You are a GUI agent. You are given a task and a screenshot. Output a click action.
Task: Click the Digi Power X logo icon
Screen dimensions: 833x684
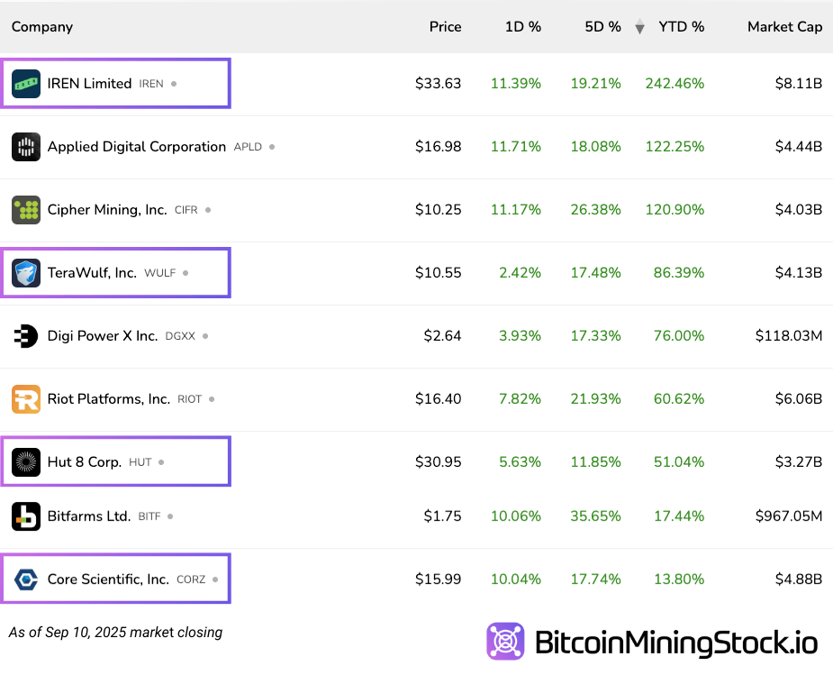(x=26, y=336)
